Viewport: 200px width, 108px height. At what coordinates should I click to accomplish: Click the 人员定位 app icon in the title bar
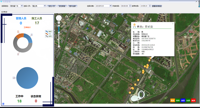click(1, 2)
